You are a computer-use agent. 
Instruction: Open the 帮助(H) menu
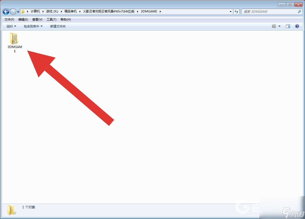[66, 20]
